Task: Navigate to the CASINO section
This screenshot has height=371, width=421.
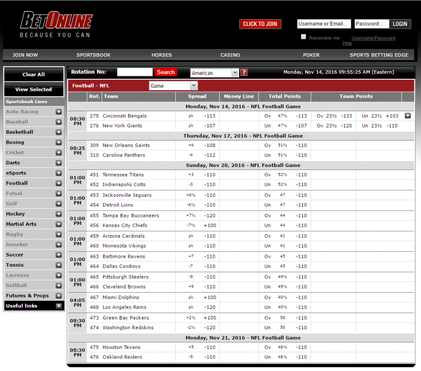Action: pyautogui.click(x=230, y=55)
